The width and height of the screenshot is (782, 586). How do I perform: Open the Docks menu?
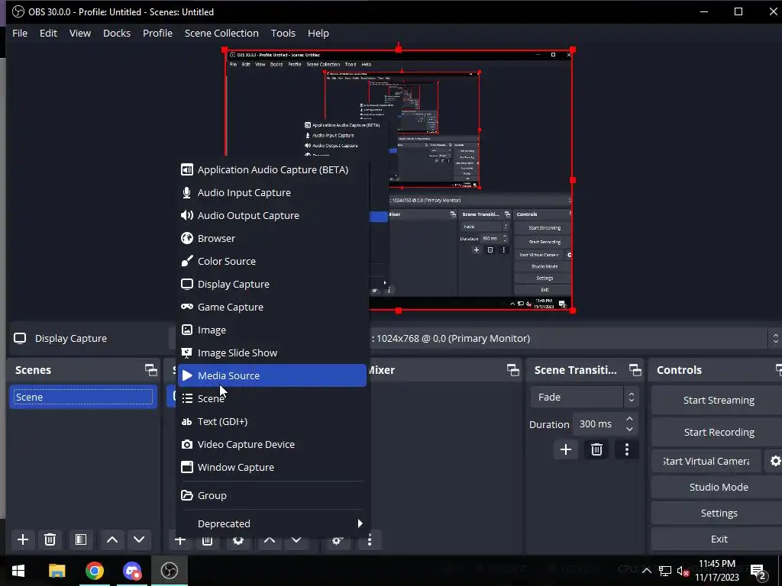pos(117,33)
